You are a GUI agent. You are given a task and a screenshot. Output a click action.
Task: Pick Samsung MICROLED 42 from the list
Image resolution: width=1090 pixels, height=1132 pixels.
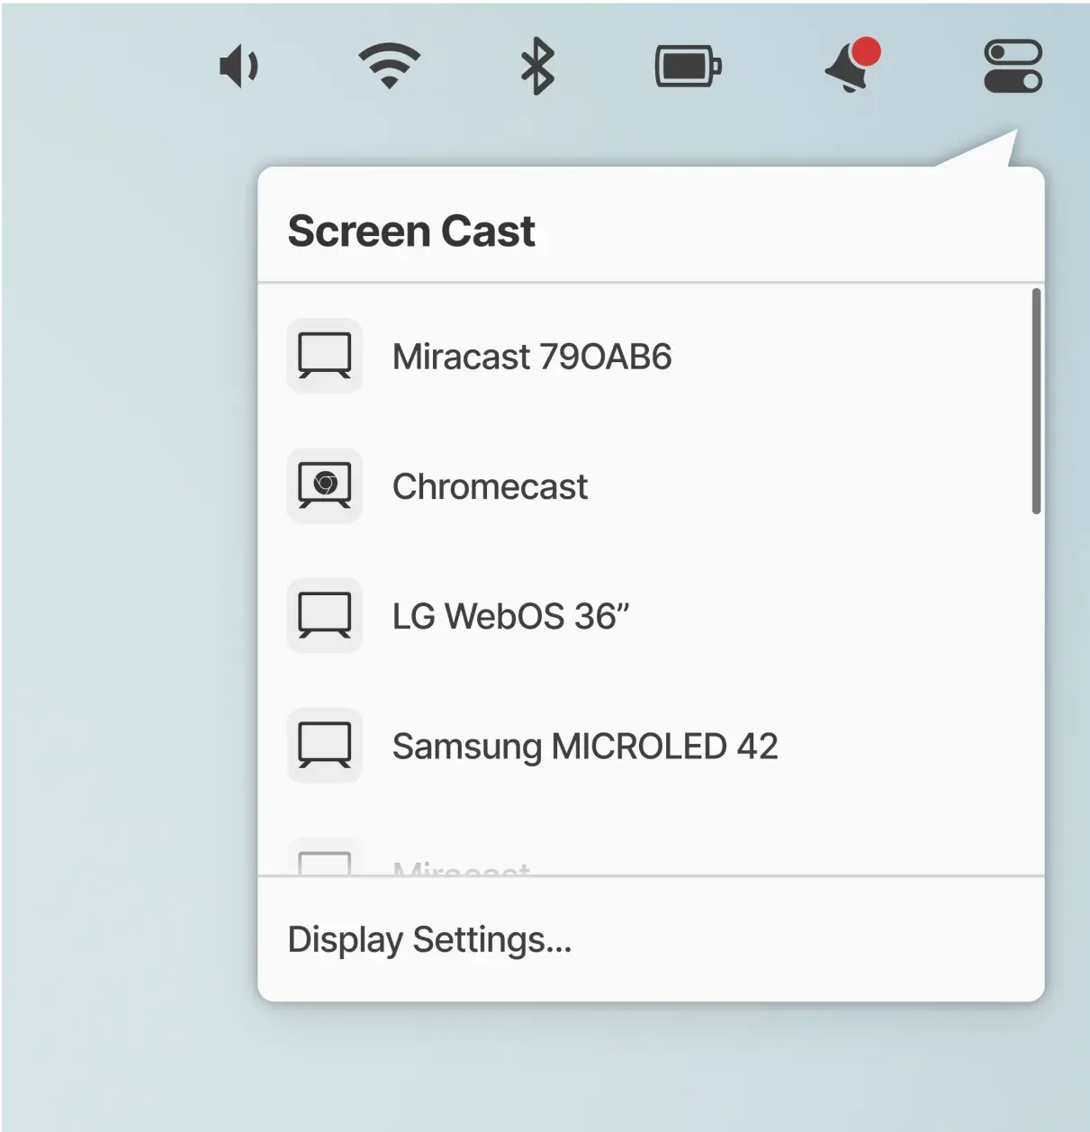pyautogui.click(x=585, y=746)
